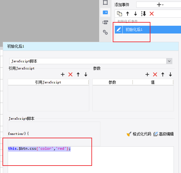Select the blue dropdown widget sidebar icon
The image size is (181, 173).
105,12
